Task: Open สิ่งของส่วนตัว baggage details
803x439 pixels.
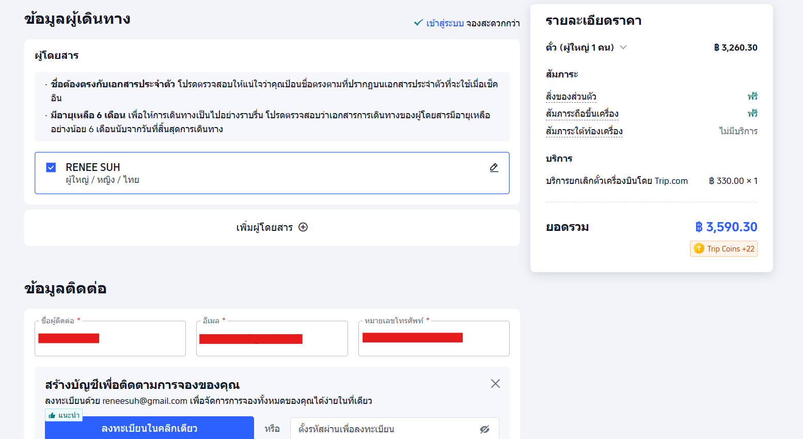Action: [x=571, y=96]
